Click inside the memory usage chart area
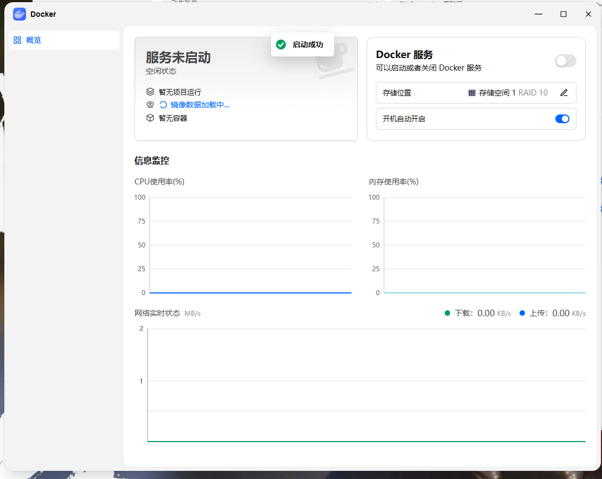This screenshot has height=479, width=602. tap(484, 245)
